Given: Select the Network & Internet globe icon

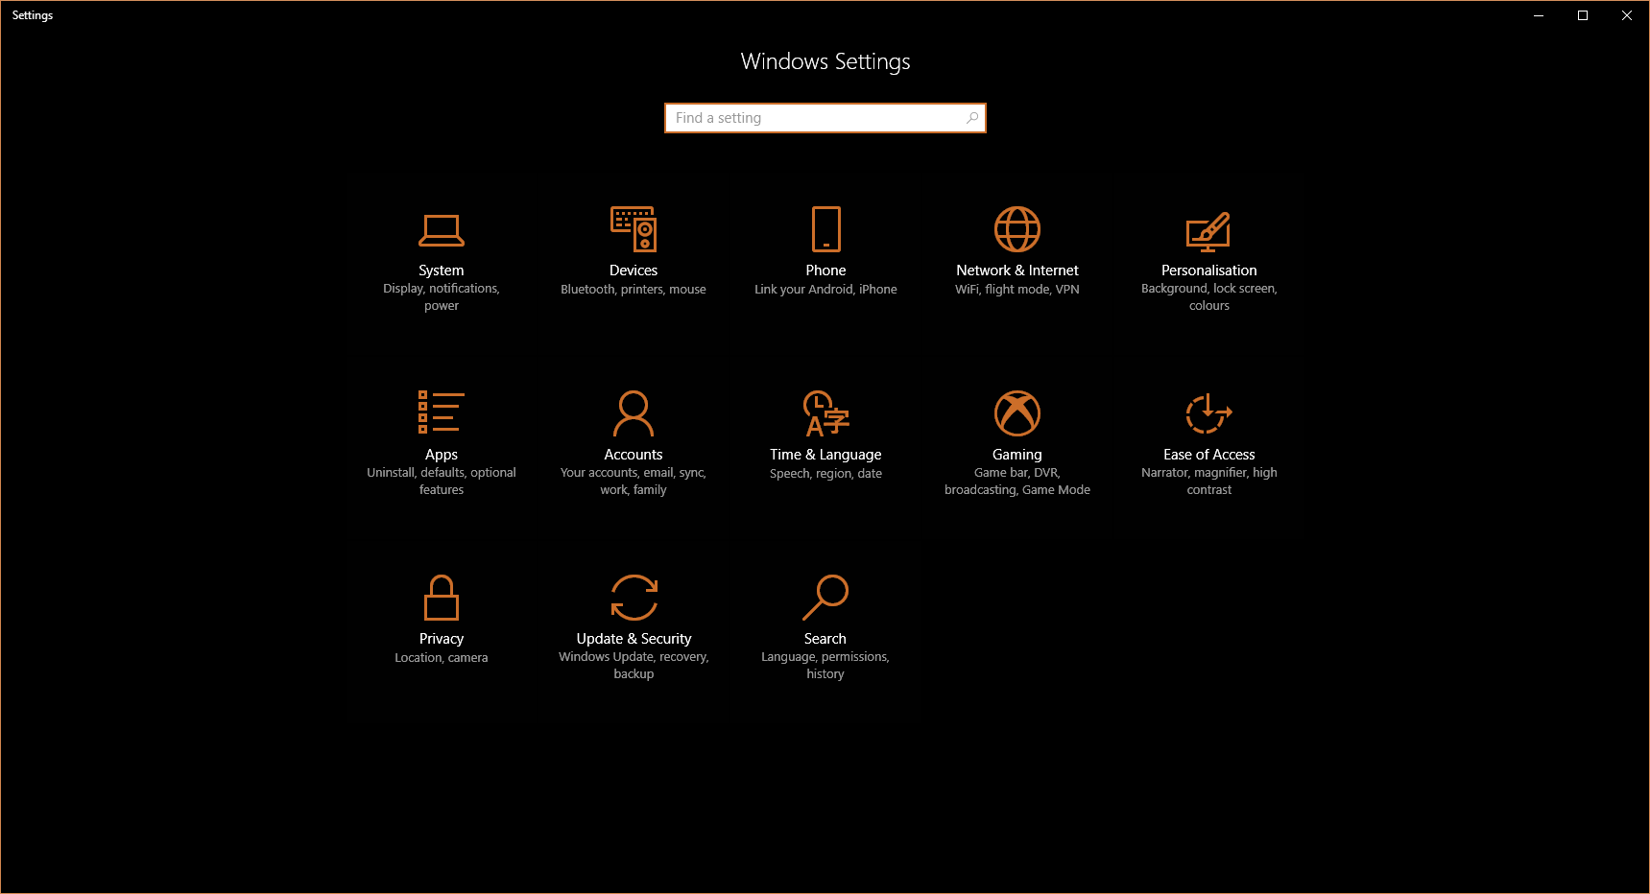Looking at the screenshot, I should 1017,229.
